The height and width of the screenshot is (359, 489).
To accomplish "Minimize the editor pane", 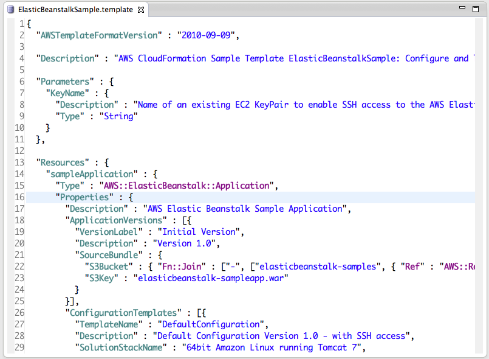I will pos(462,7).
